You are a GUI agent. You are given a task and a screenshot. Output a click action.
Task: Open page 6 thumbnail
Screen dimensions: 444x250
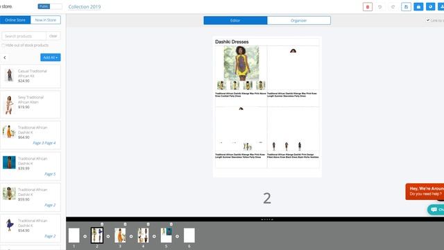189,235
